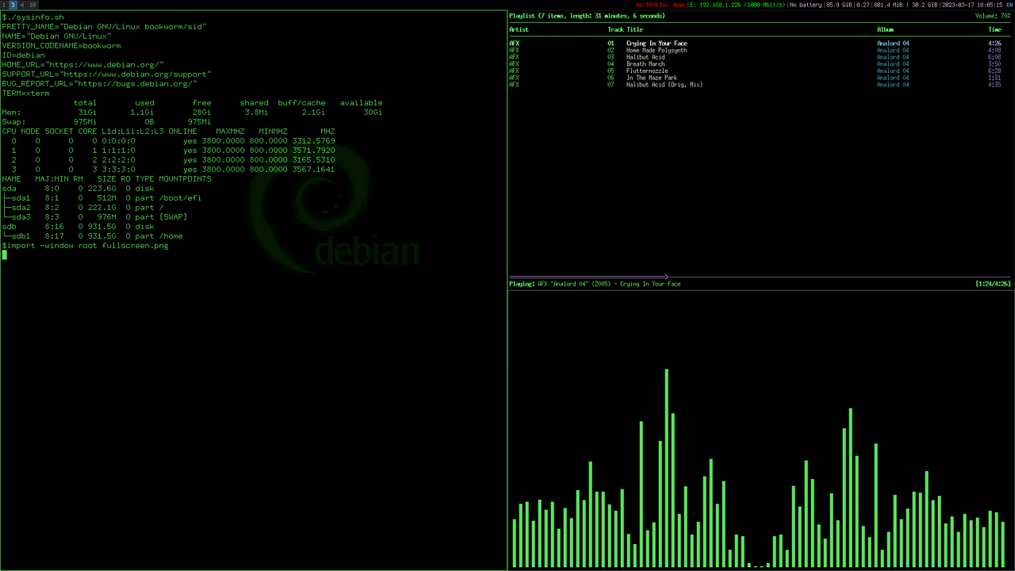Click the sda2 root partition row
The height and width of the screenshot is (571, 1015).
point(82,207)
